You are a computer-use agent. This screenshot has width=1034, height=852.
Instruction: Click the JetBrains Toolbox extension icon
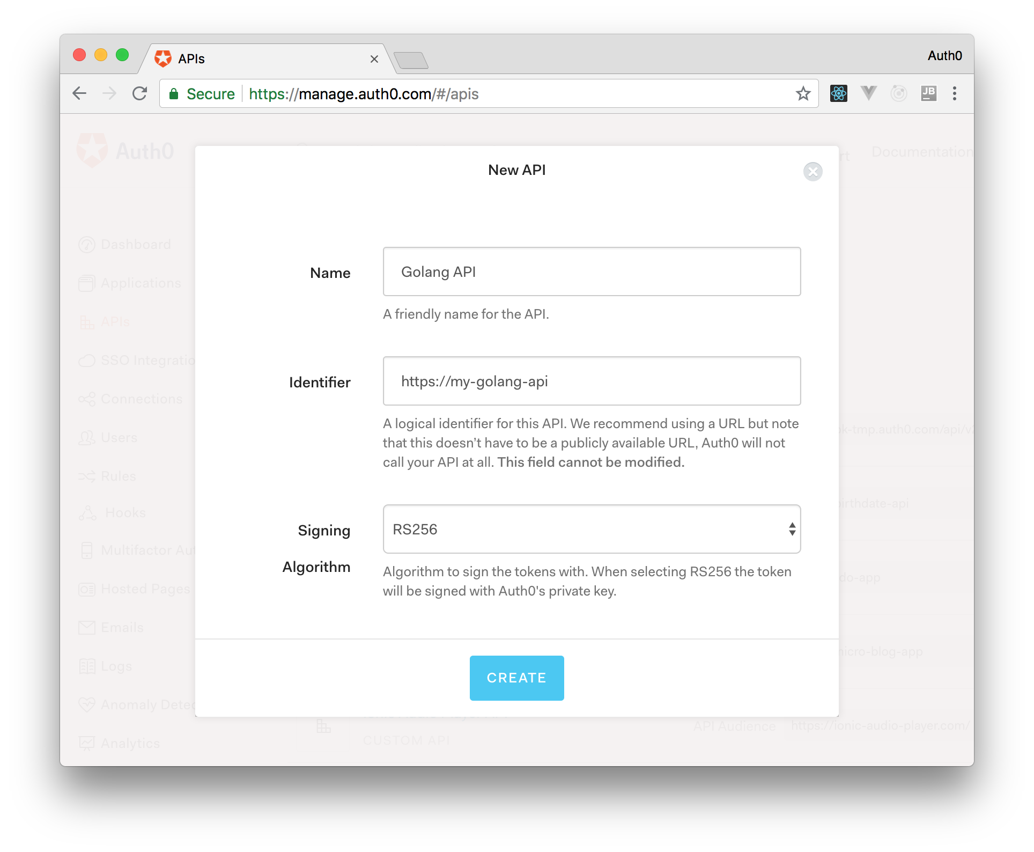tap(928, 93)
